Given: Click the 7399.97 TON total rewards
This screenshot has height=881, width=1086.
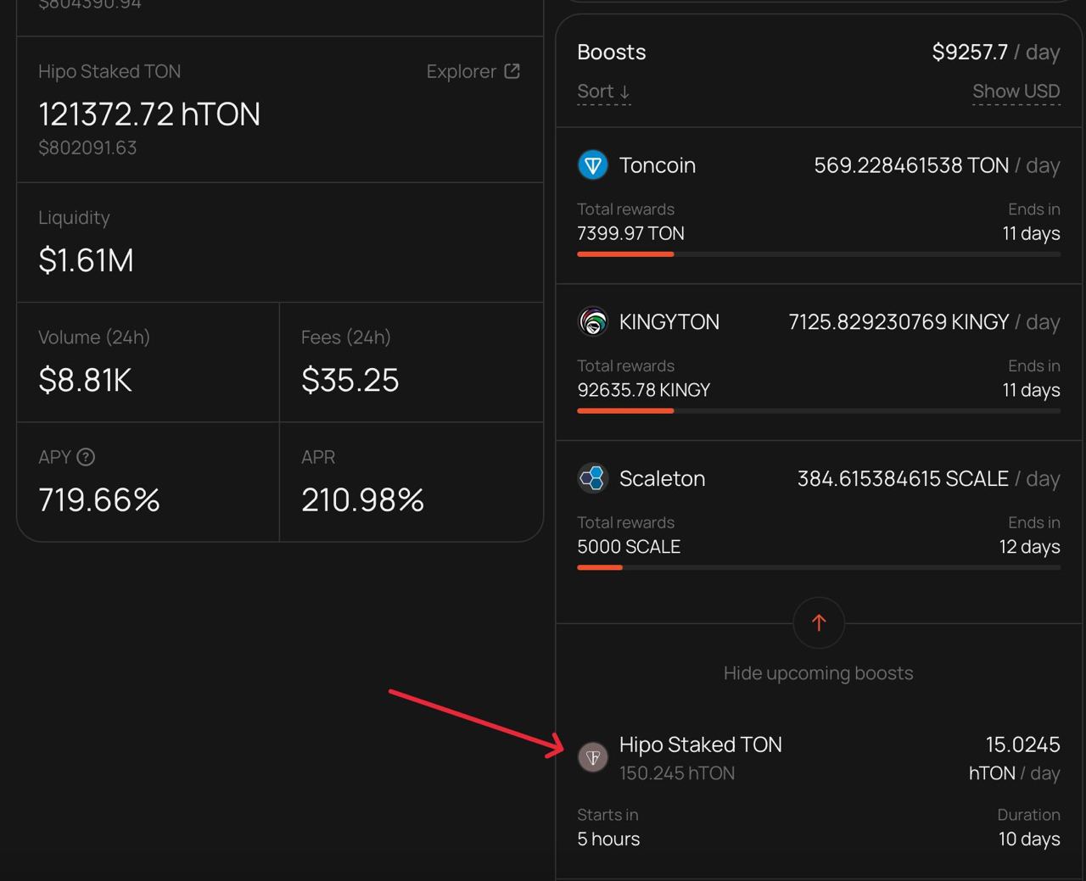Looking at the screenshot, I should click(630, 233).
